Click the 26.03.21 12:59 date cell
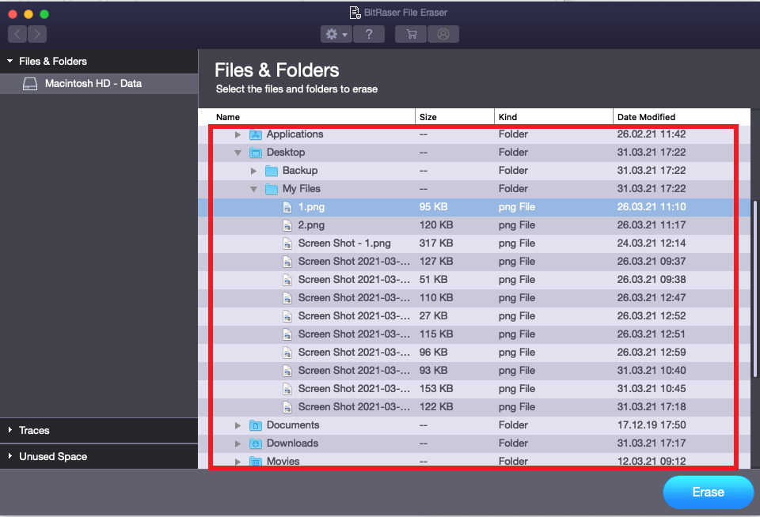 coord(652,352)
